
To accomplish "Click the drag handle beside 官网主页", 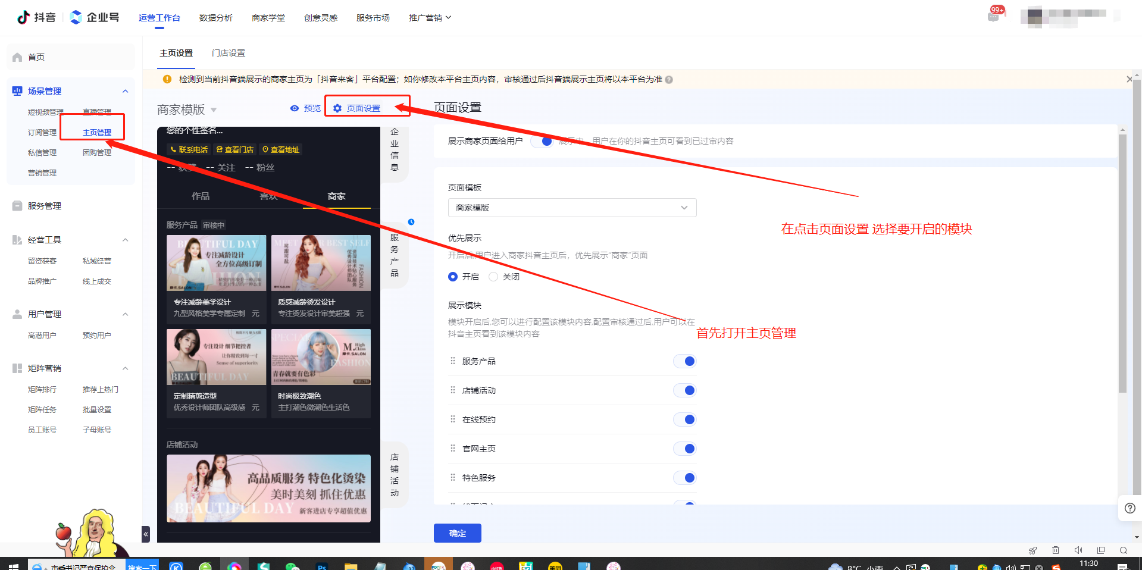I will [453, 448].
